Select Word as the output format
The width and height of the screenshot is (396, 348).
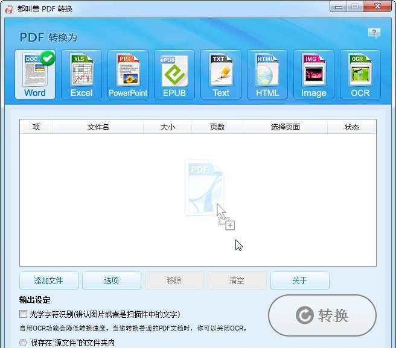pyautogui.click(x=35, y=75)
